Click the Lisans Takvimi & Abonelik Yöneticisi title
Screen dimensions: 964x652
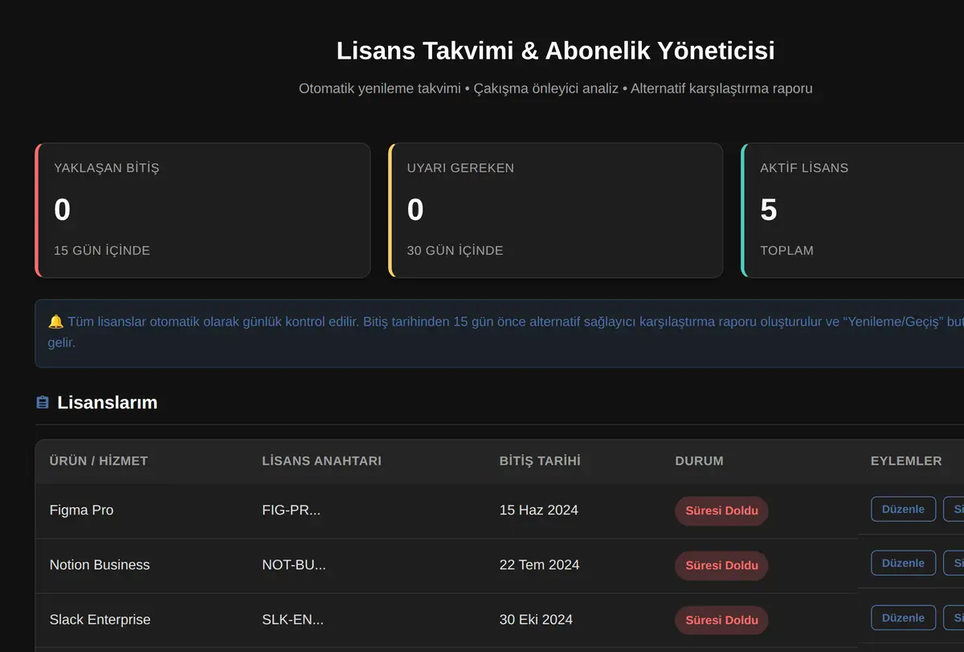tap(555, 51)
